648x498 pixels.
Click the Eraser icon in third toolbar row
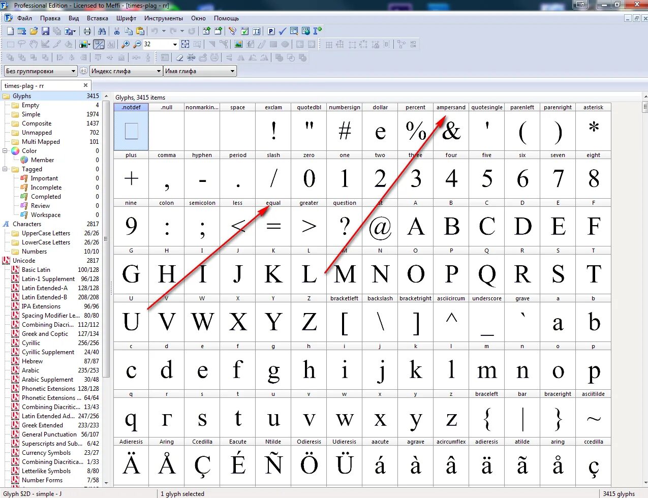[179, 57]
